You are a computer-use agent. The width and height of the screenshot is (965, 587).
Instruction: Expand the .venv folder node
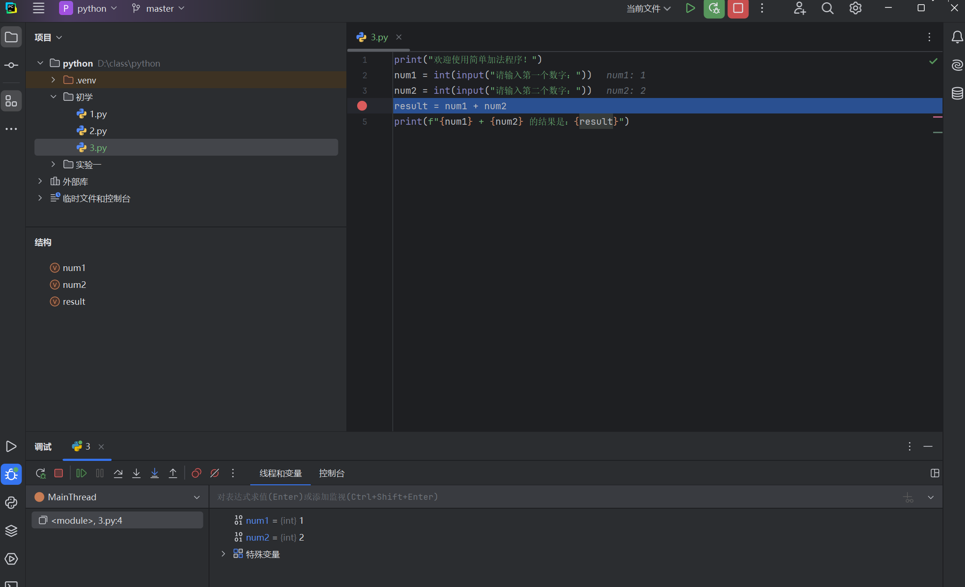pyautogui.click(x=53, y=80)
